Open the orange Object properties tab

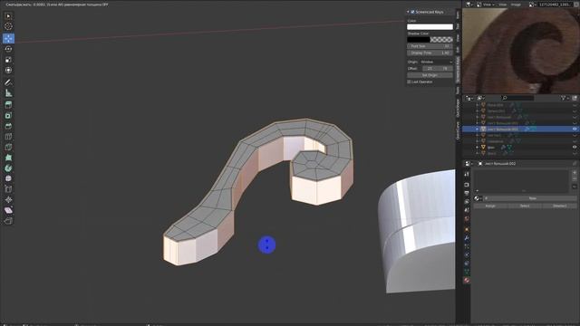tap(467, 229)
